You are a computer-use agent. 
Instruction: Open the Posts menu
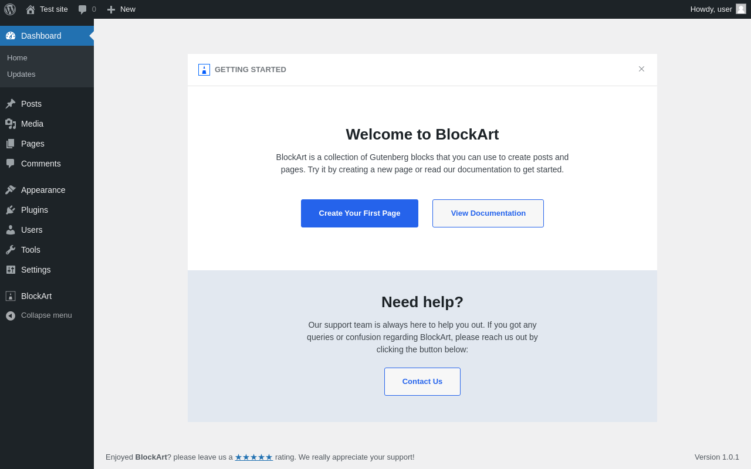point(47,104)
